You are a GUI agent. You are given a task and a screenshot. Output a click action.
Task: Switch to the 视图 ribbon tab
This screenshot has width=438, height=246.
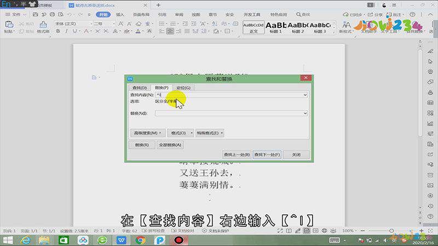[x=196, y=15]
